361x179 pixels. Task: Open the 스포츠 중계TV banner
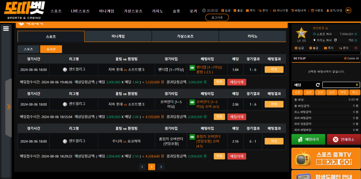tap(326, 158)
